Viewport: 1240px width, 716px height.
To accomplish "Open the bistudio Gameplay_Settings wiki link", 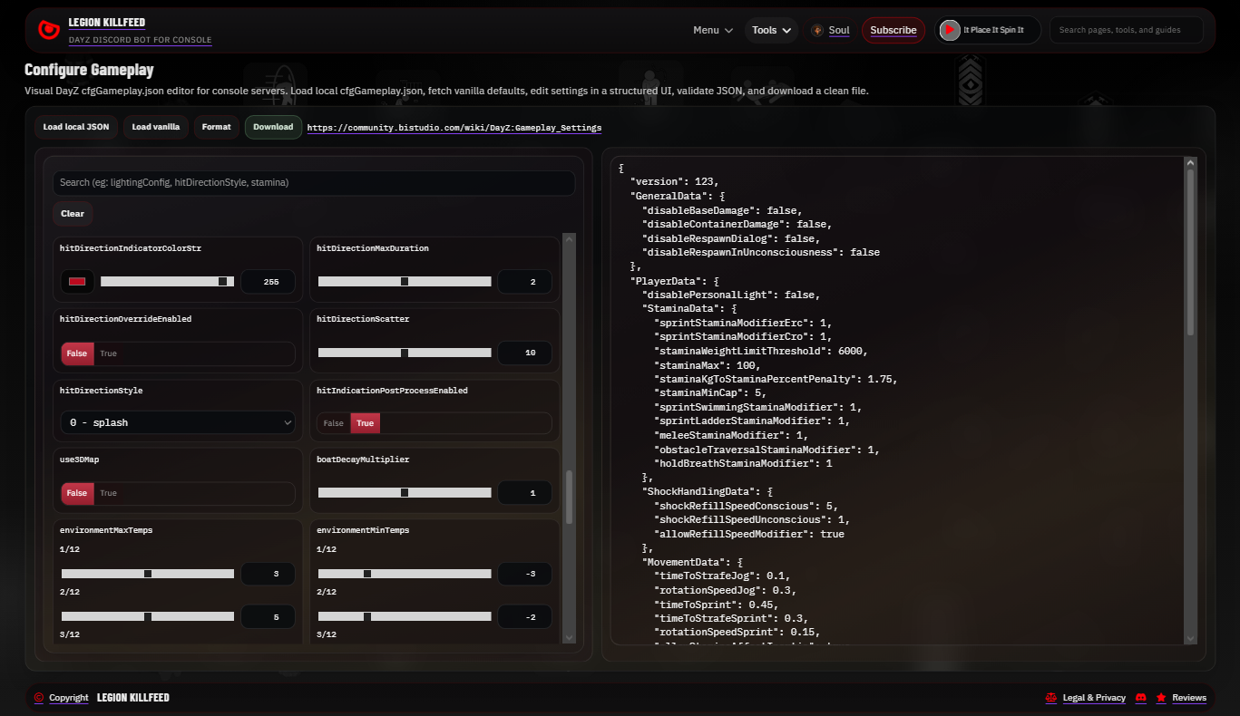I will tap(454, 128).
